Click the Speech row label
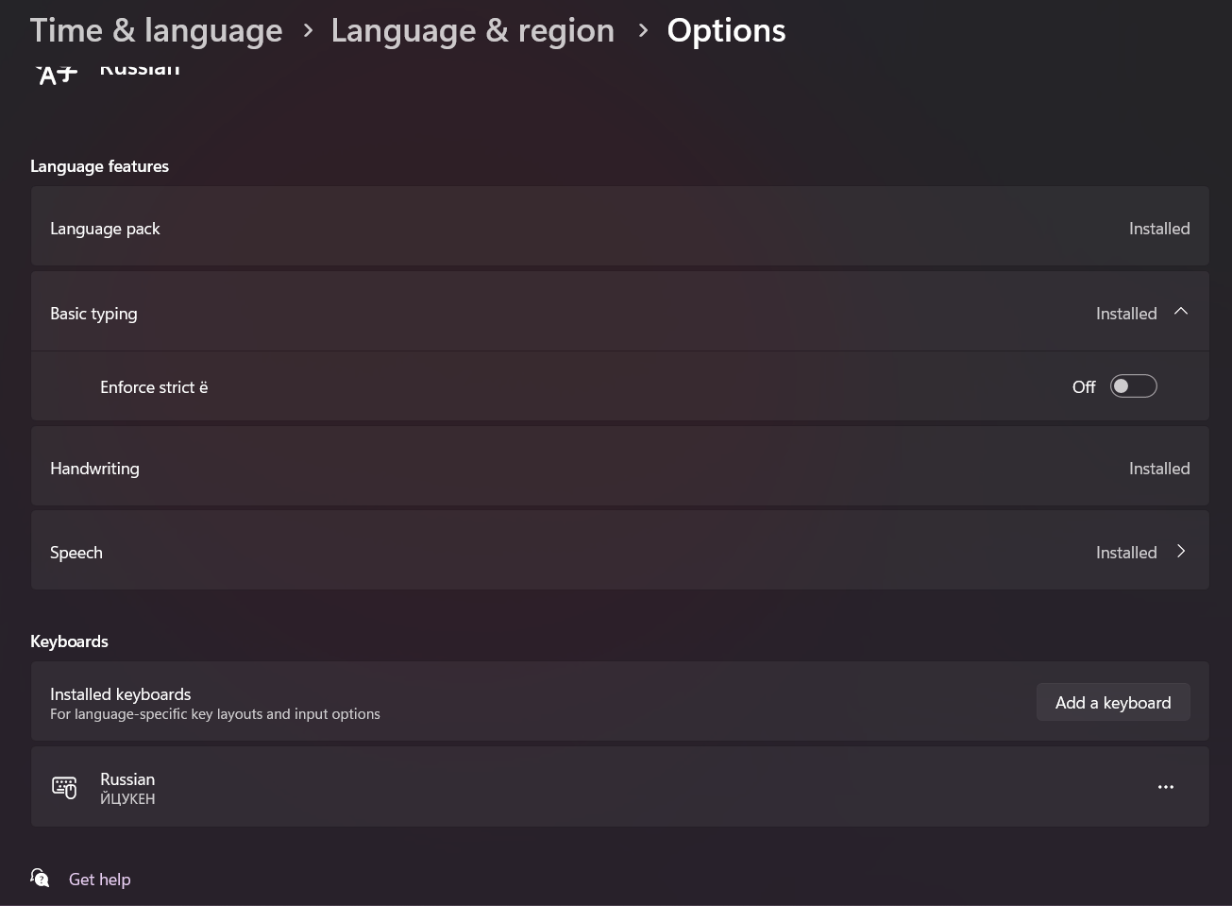This screenshot has width=1232, height=906. [76, 553]
